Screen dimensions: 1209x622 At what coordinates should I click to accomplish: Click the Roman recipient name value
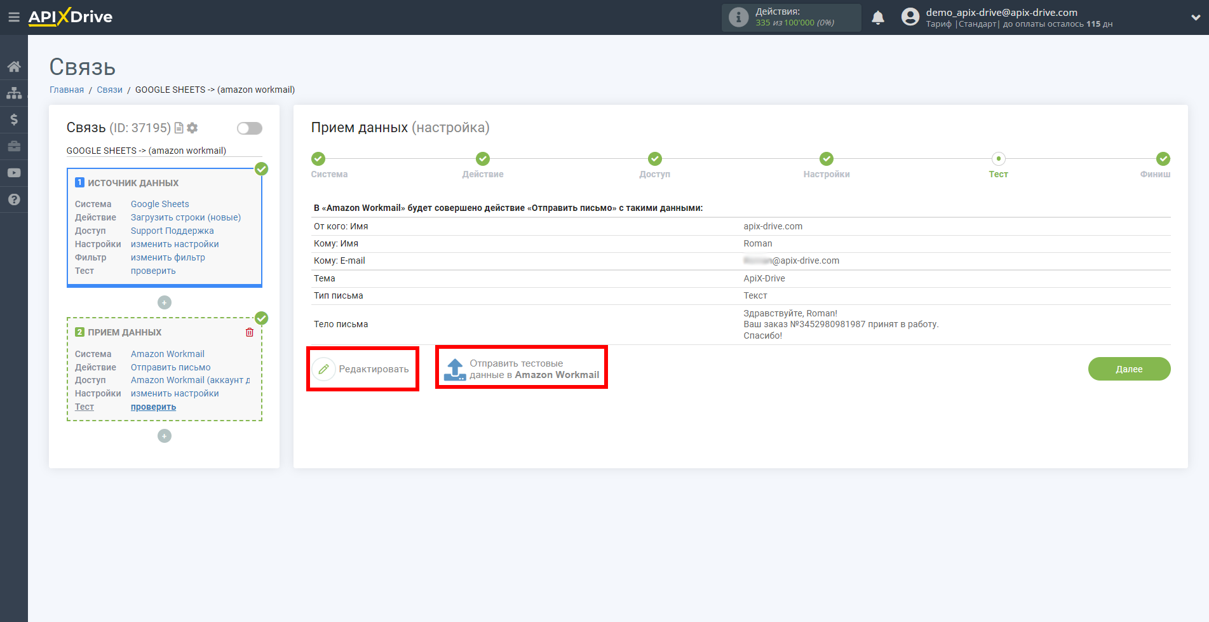[x=758, y=243]
